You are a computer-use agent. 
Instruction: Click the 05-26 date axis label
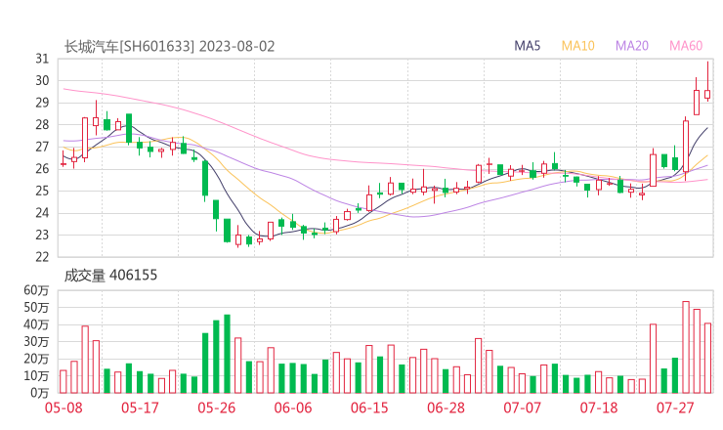tap(216, 408)
